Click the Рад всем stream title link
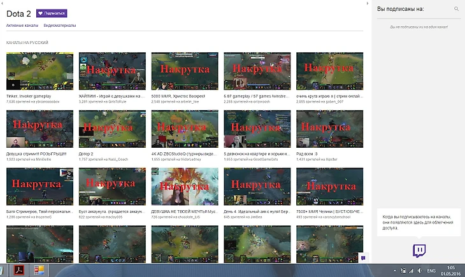The height and width of the screenshot is (277, 465). point(309,153)
